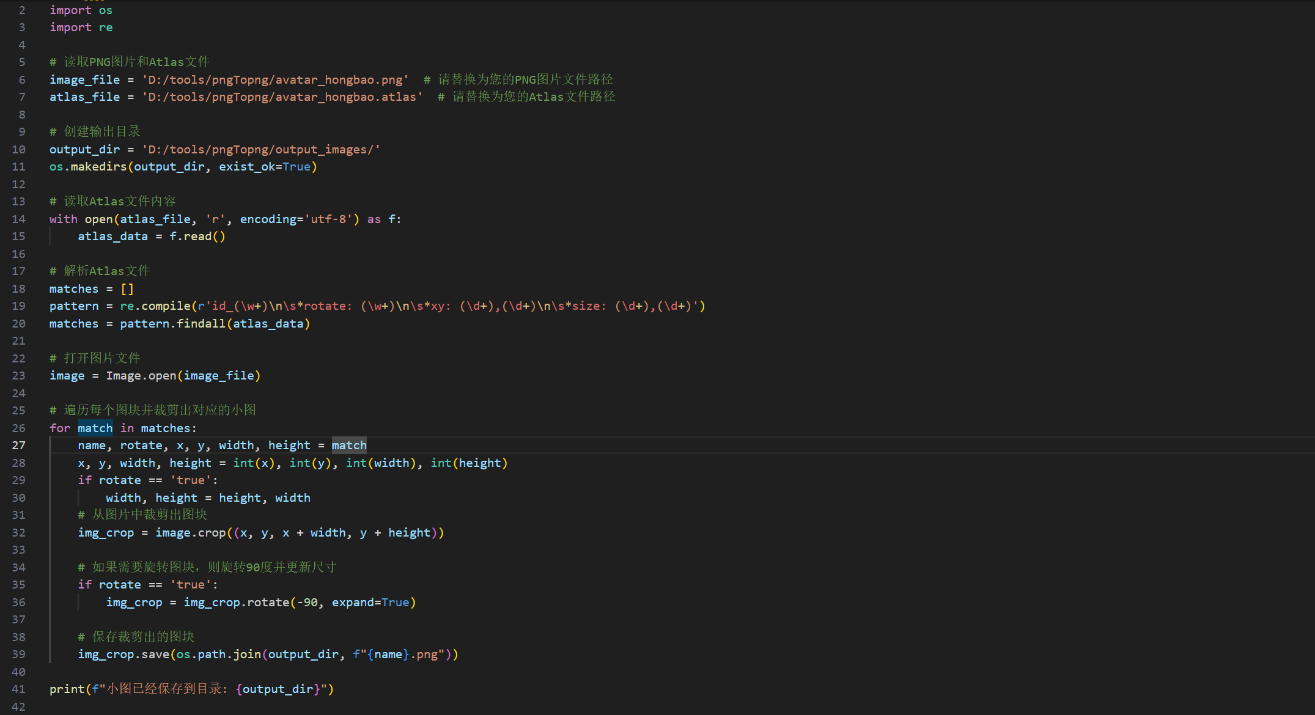
Task: Click image.crop call on line 32
Action: pyautogui.click(x=191, y=533)
